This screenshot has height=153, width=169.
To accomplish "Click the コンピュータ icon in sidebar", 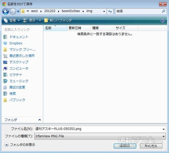I will point(5,68).
